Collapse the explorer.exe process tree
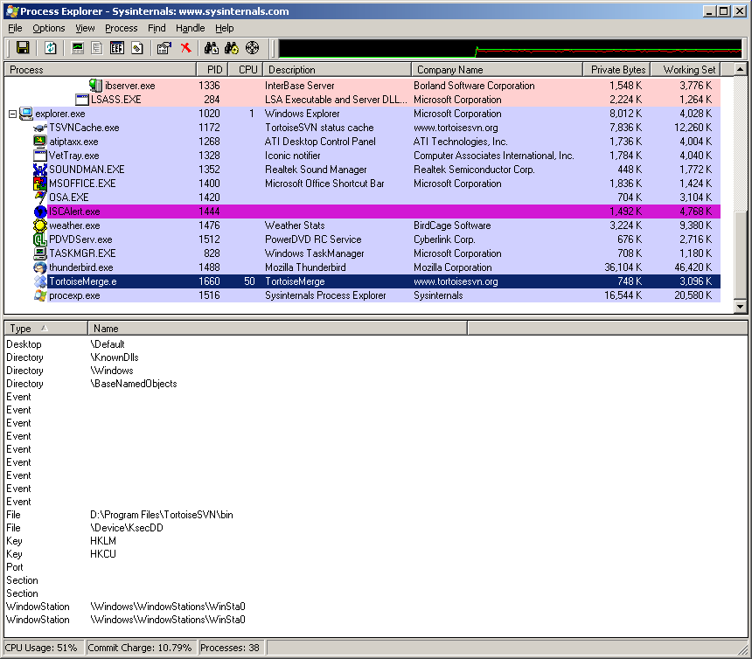Screen dimensions: 752x659 click(x=13, y=114)
